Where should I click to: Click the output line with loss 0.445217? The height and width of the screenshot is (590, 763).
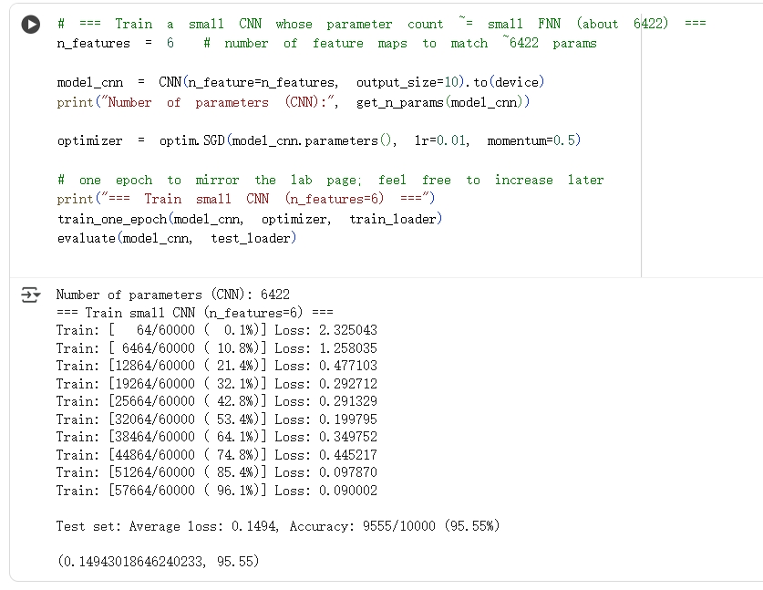(x=216, y=455)
